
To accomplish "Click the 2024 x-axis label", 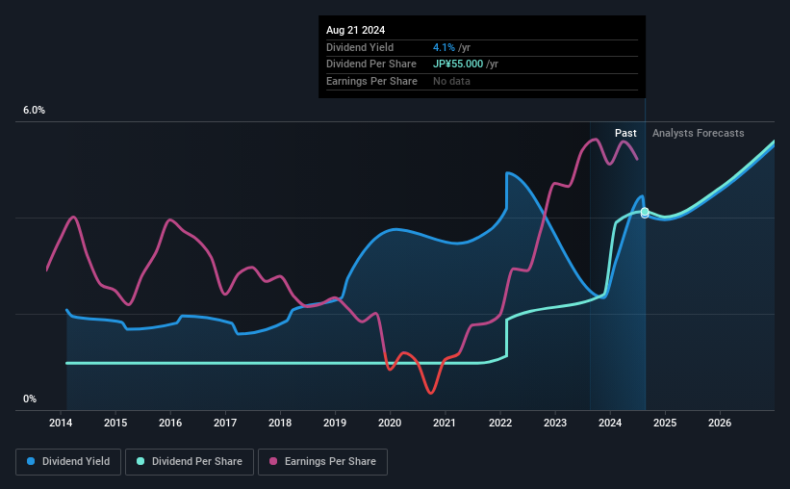I will click(610, 423).
